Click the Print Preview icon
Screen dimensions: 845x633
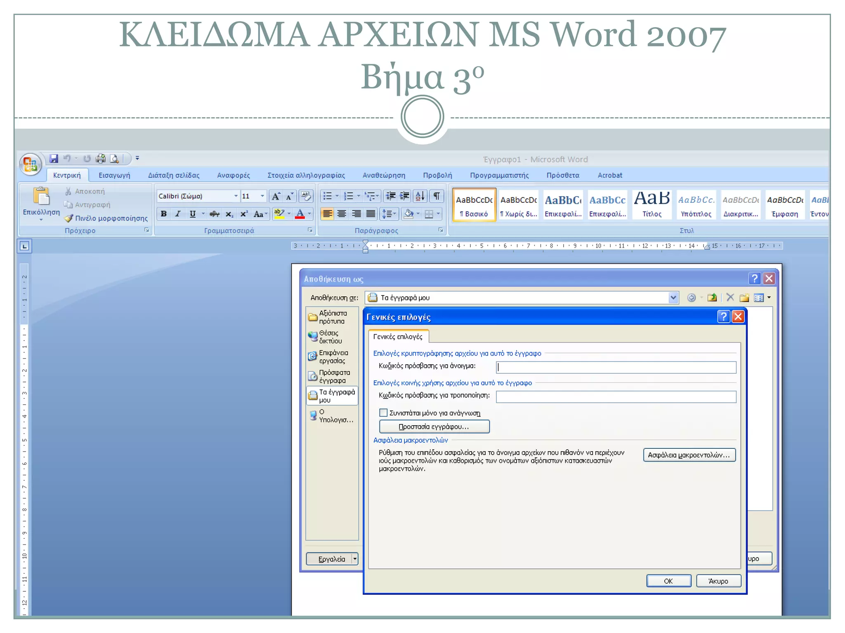click(x=114, y=159)
